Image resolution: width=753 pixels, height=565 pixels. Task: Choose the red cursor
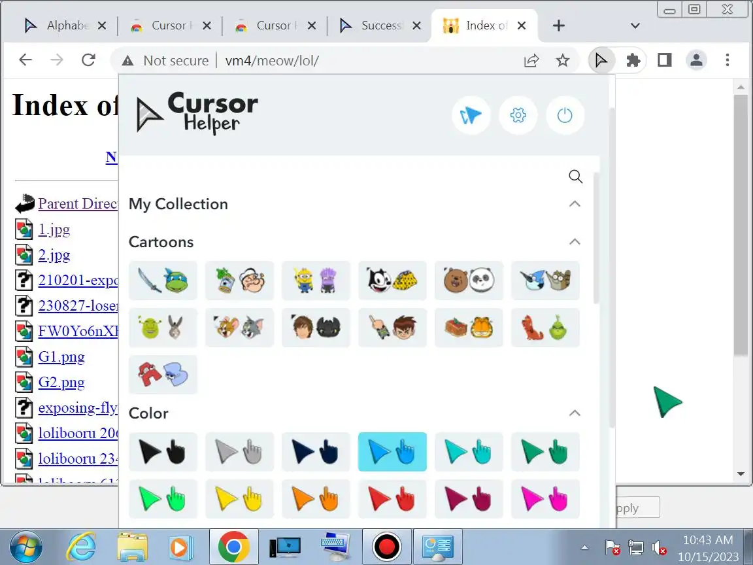tap(392, 499)
